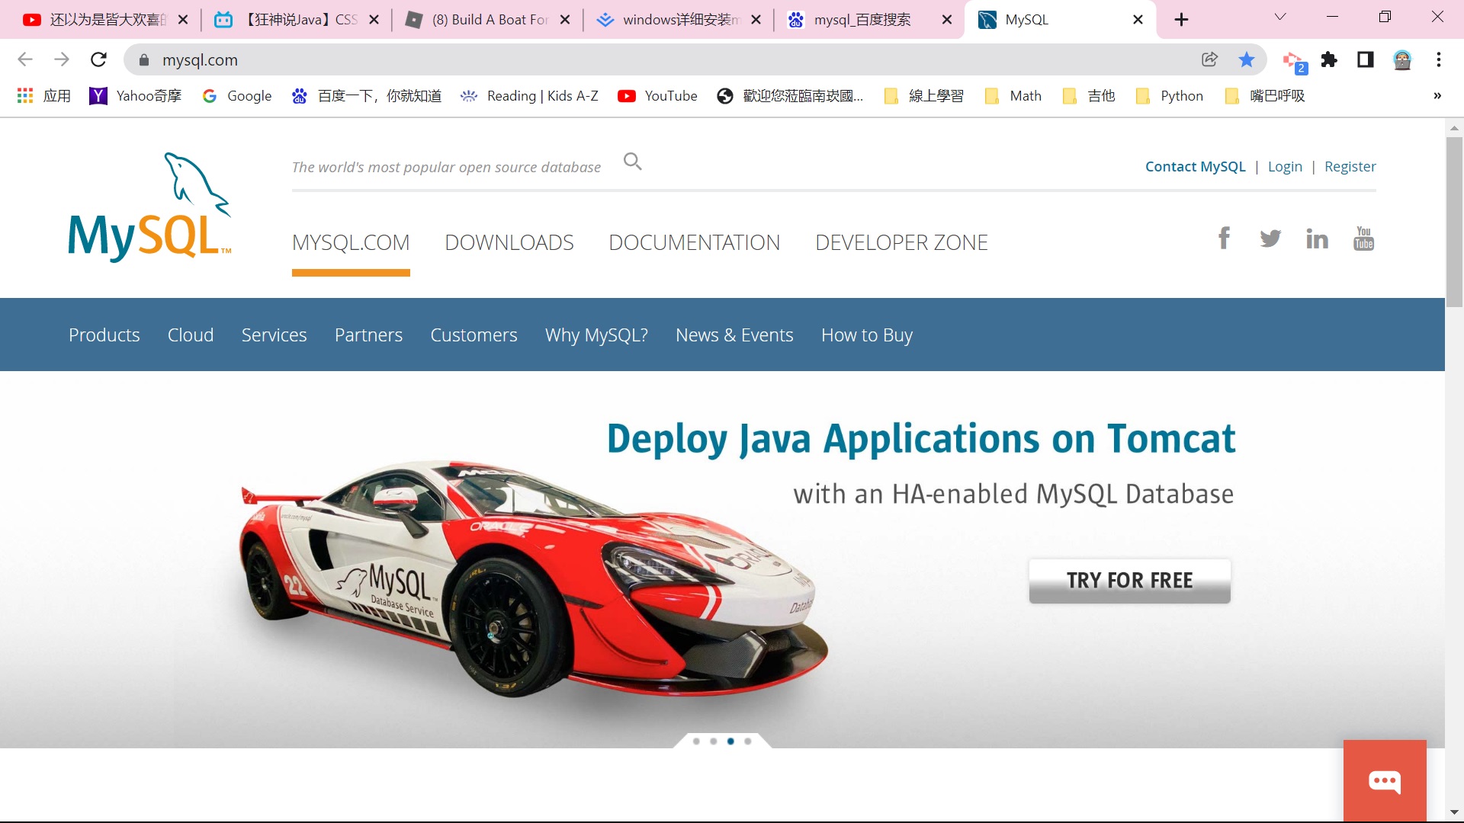Close the mysql_百度搜索 tab
The width and height of the screenshot is (1464, 823).
click(x=947, y=20)
